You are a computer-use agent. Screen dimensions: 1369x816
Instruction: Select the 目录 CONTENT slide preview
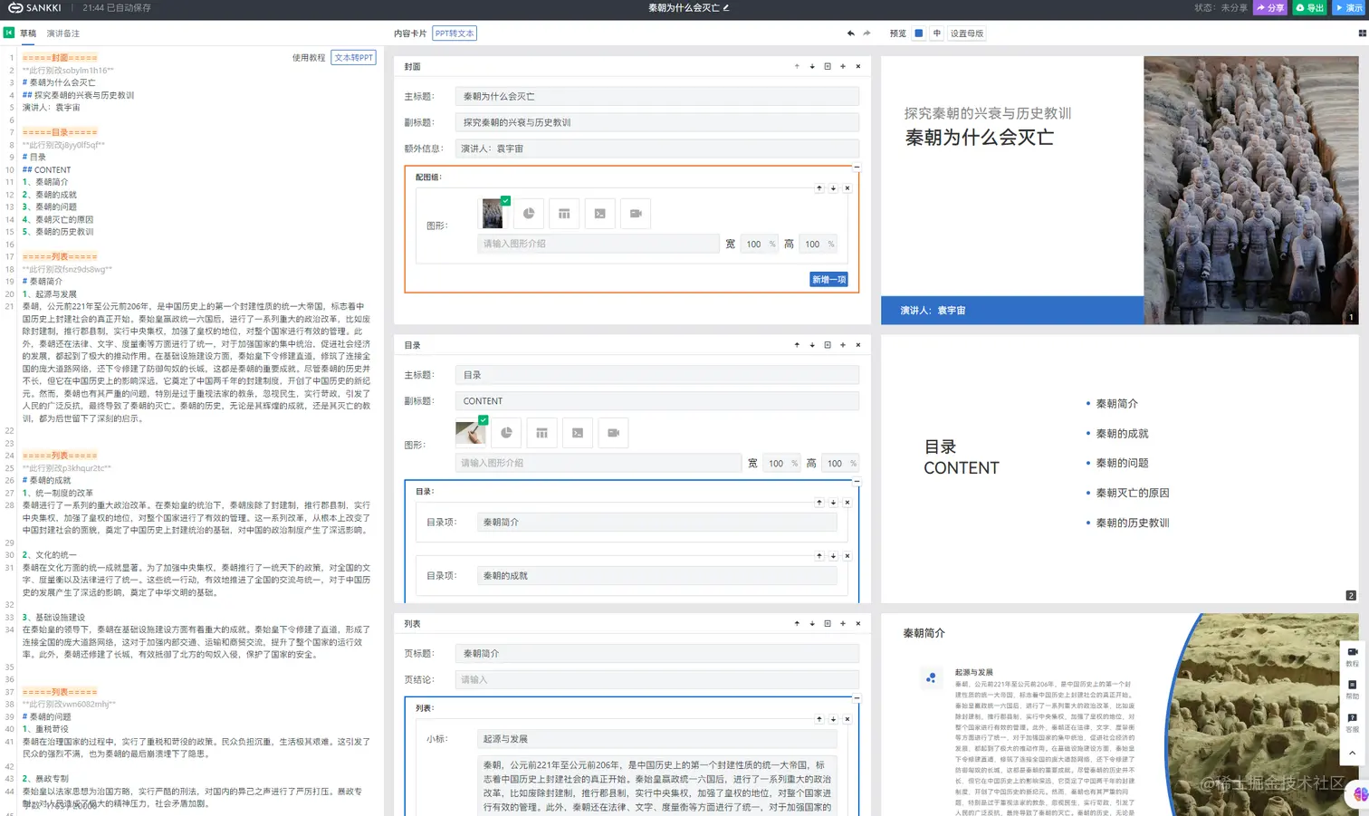[1120, 469]
